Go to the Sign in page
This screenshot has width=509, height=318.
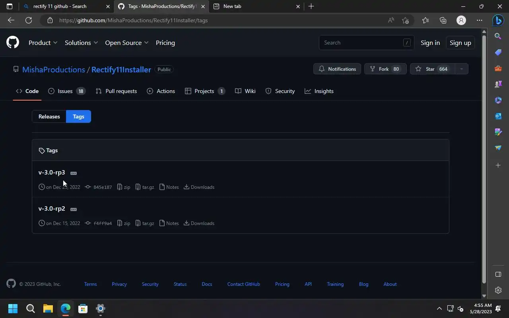430,43
